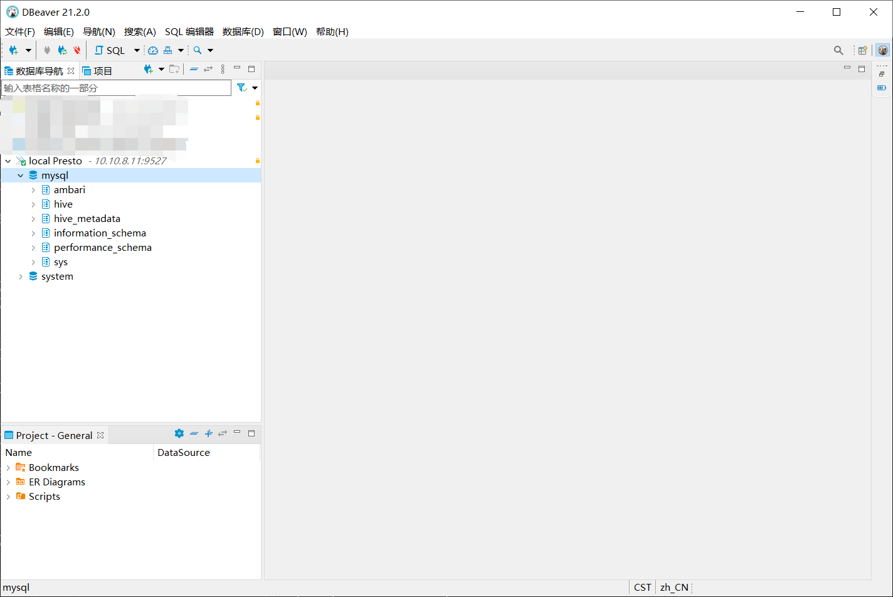Open the dropdown arrow next to blue search icon
The width and height of the screenshot is (893, 597).
[210, 50]
